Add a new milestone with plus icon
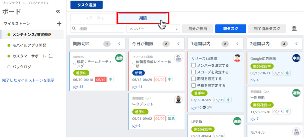The height and width of the screenshot is (138, 305). [59, 24]
